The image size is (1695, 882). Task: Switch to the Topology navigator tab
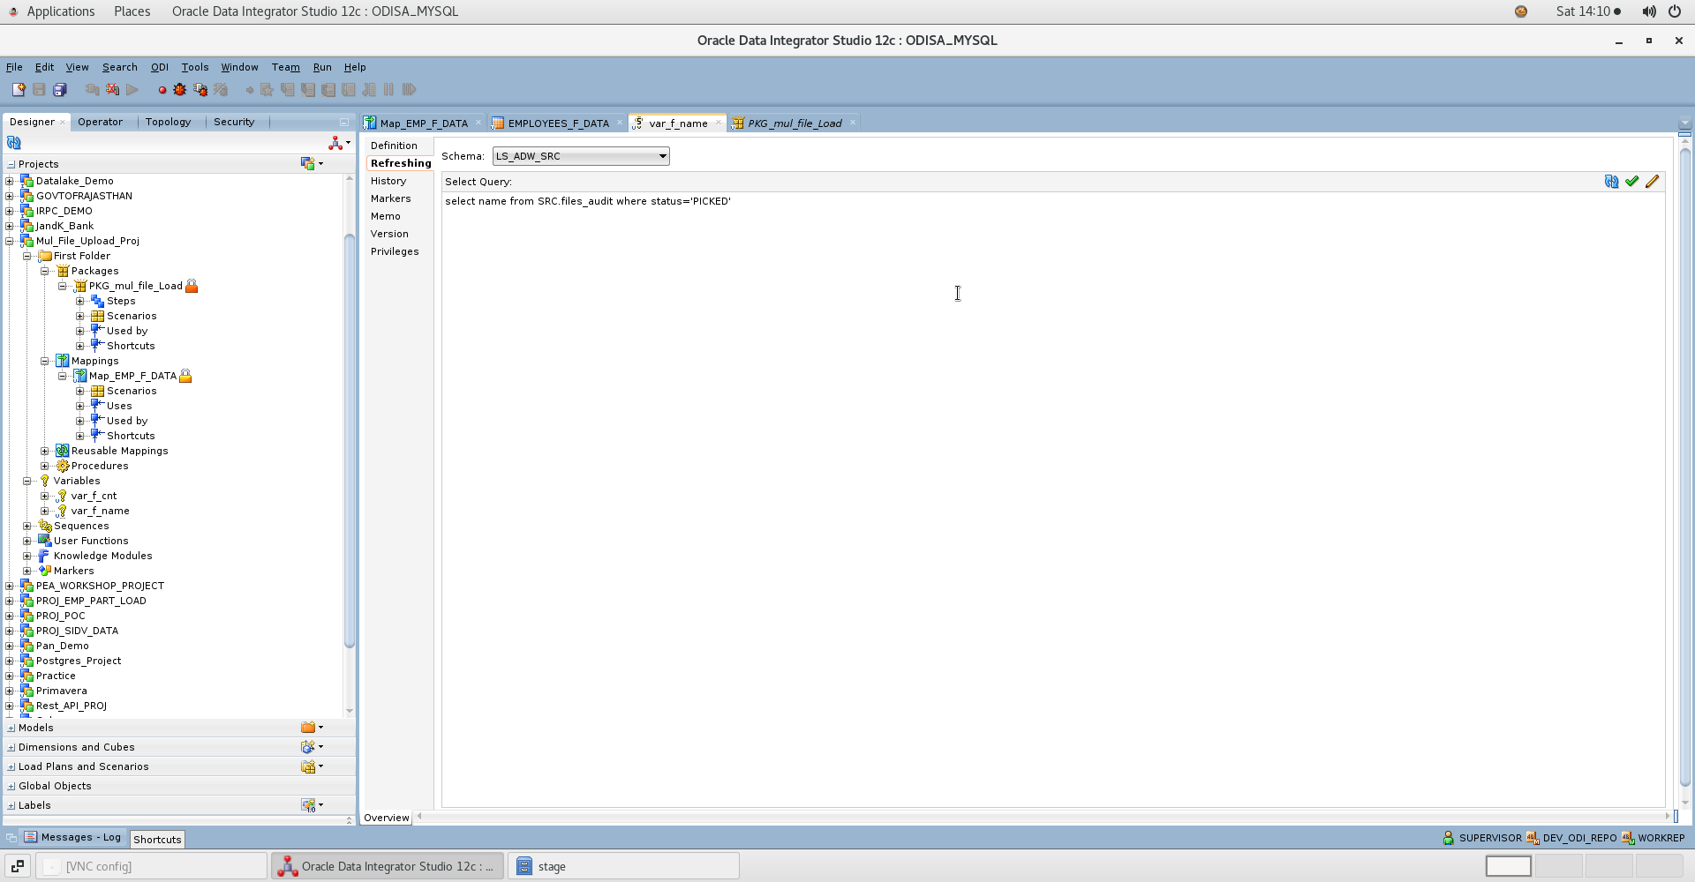click(x=169, y=122)
